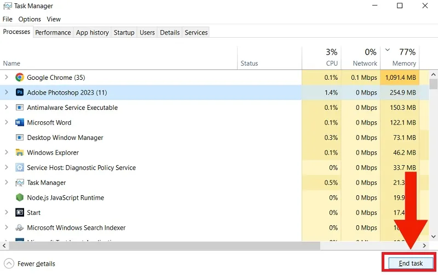Open the View menu
The width and height of the screenshot is (438, 275).
[x=54, y=19]
